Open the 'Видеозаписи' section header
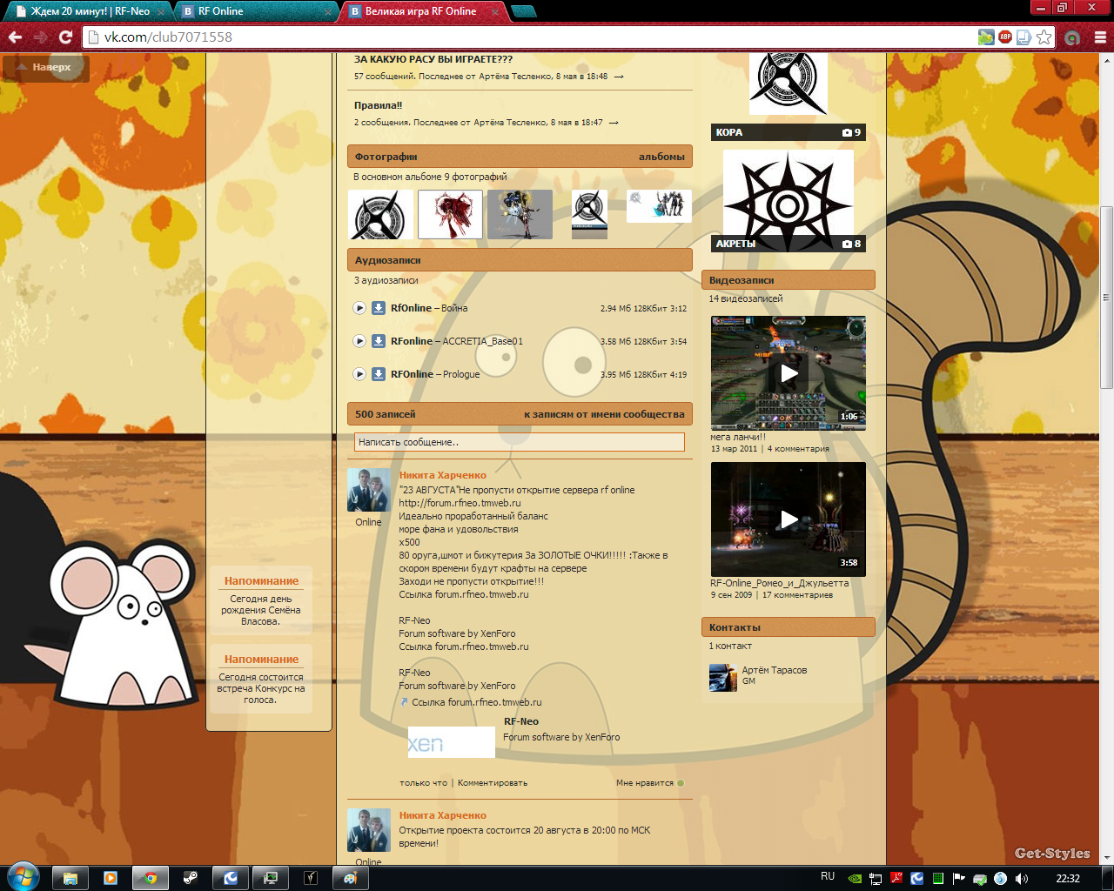Viewport: 1114px width, 891px height. click(742, 280)
